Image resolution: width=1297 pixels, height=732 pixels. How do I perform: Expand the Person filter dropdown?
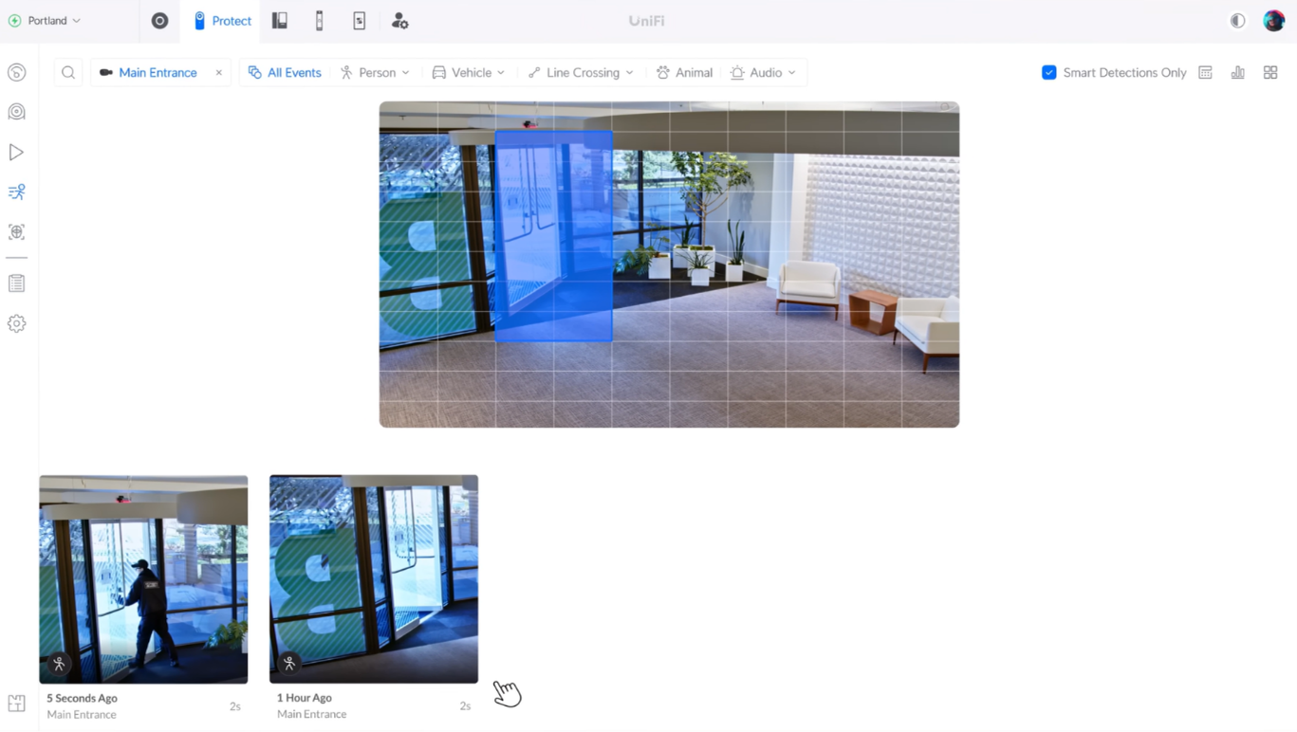coord(375,73)
